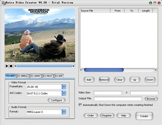Click the Remove button
This screenshot has width=162, height=125.
pos(104,80)
